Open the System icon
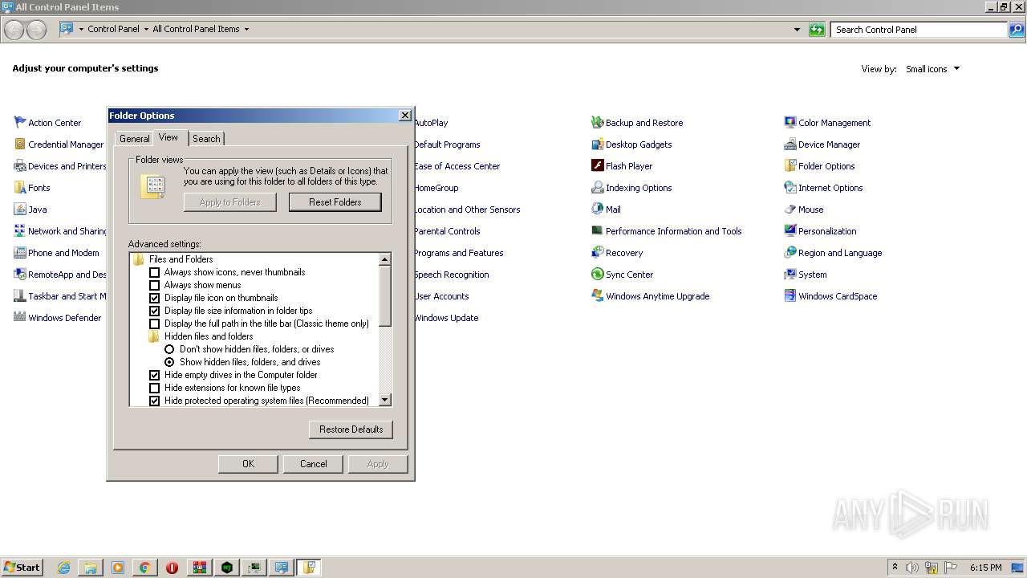Screen dimensions: 1027x578 [790, 274]
